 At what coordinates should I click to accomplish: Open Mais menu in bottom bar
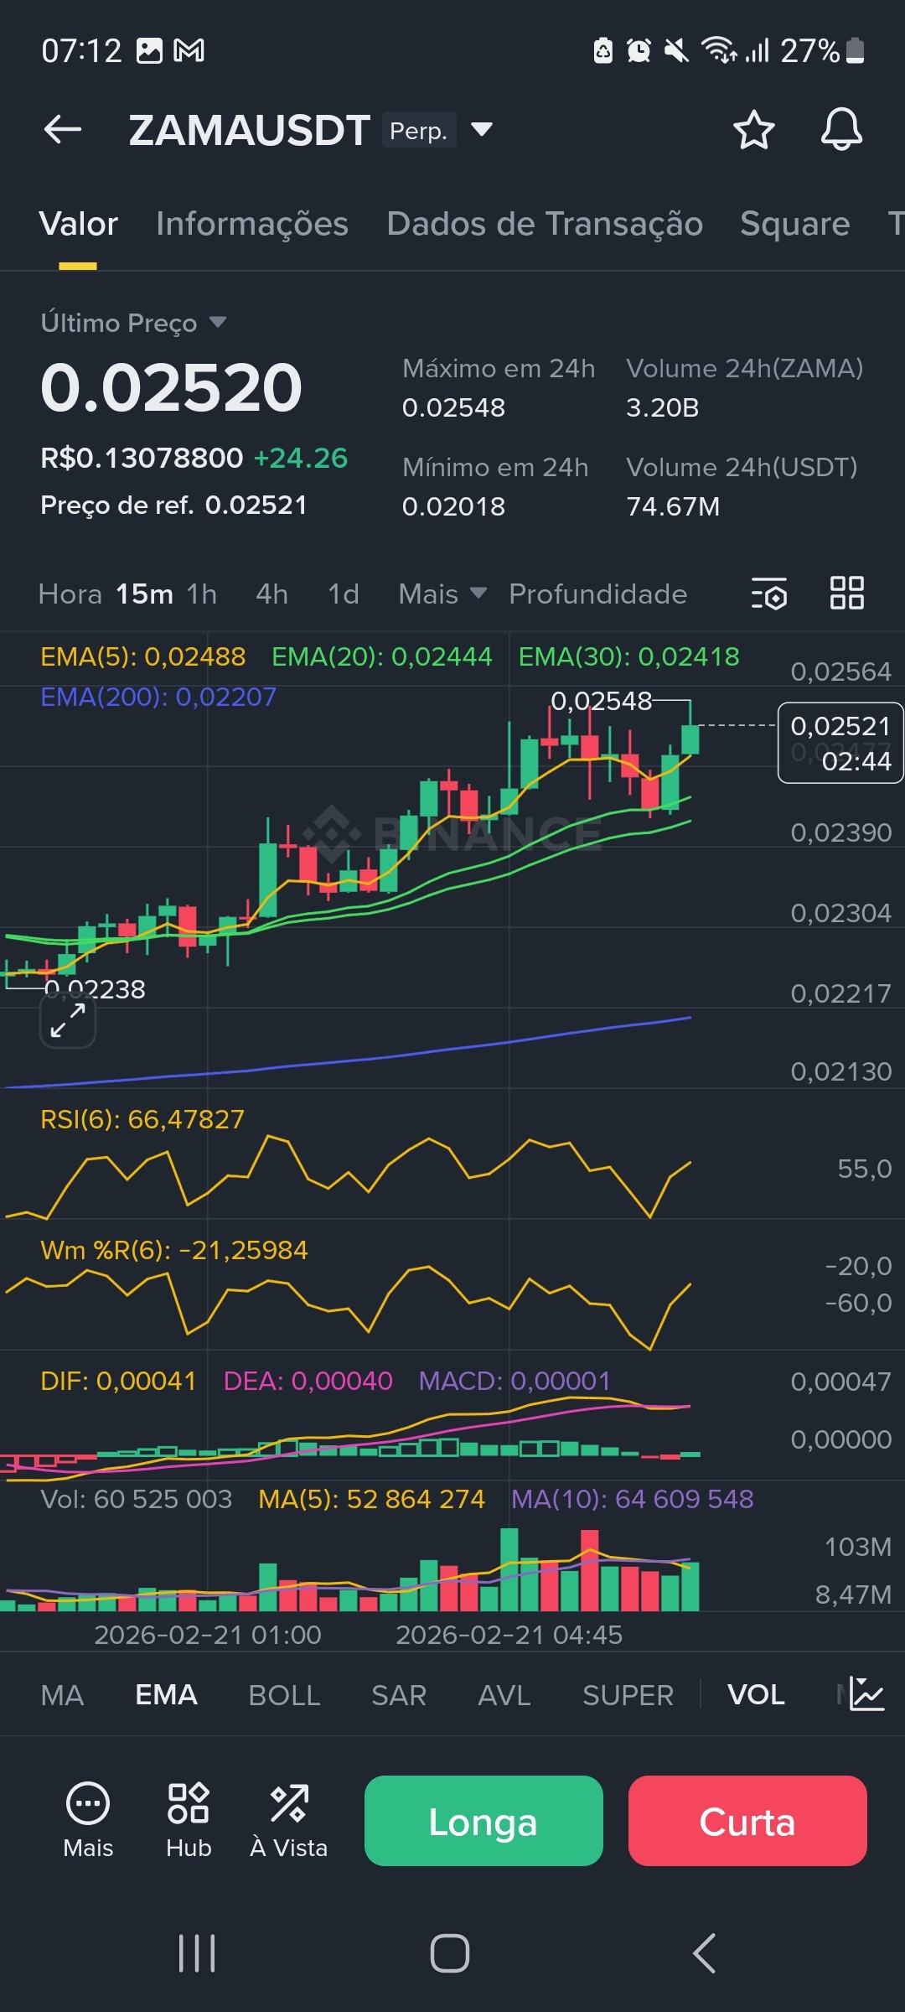coord(88,1819)
